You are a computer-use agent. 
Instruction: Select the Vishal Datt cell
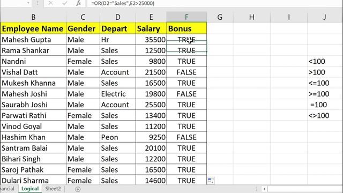33,72
